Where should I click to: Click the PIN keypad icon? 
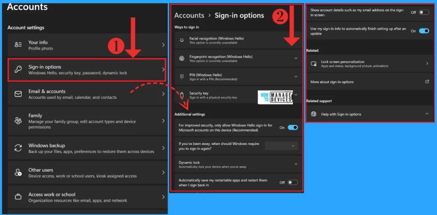click(x=182, y=77)
